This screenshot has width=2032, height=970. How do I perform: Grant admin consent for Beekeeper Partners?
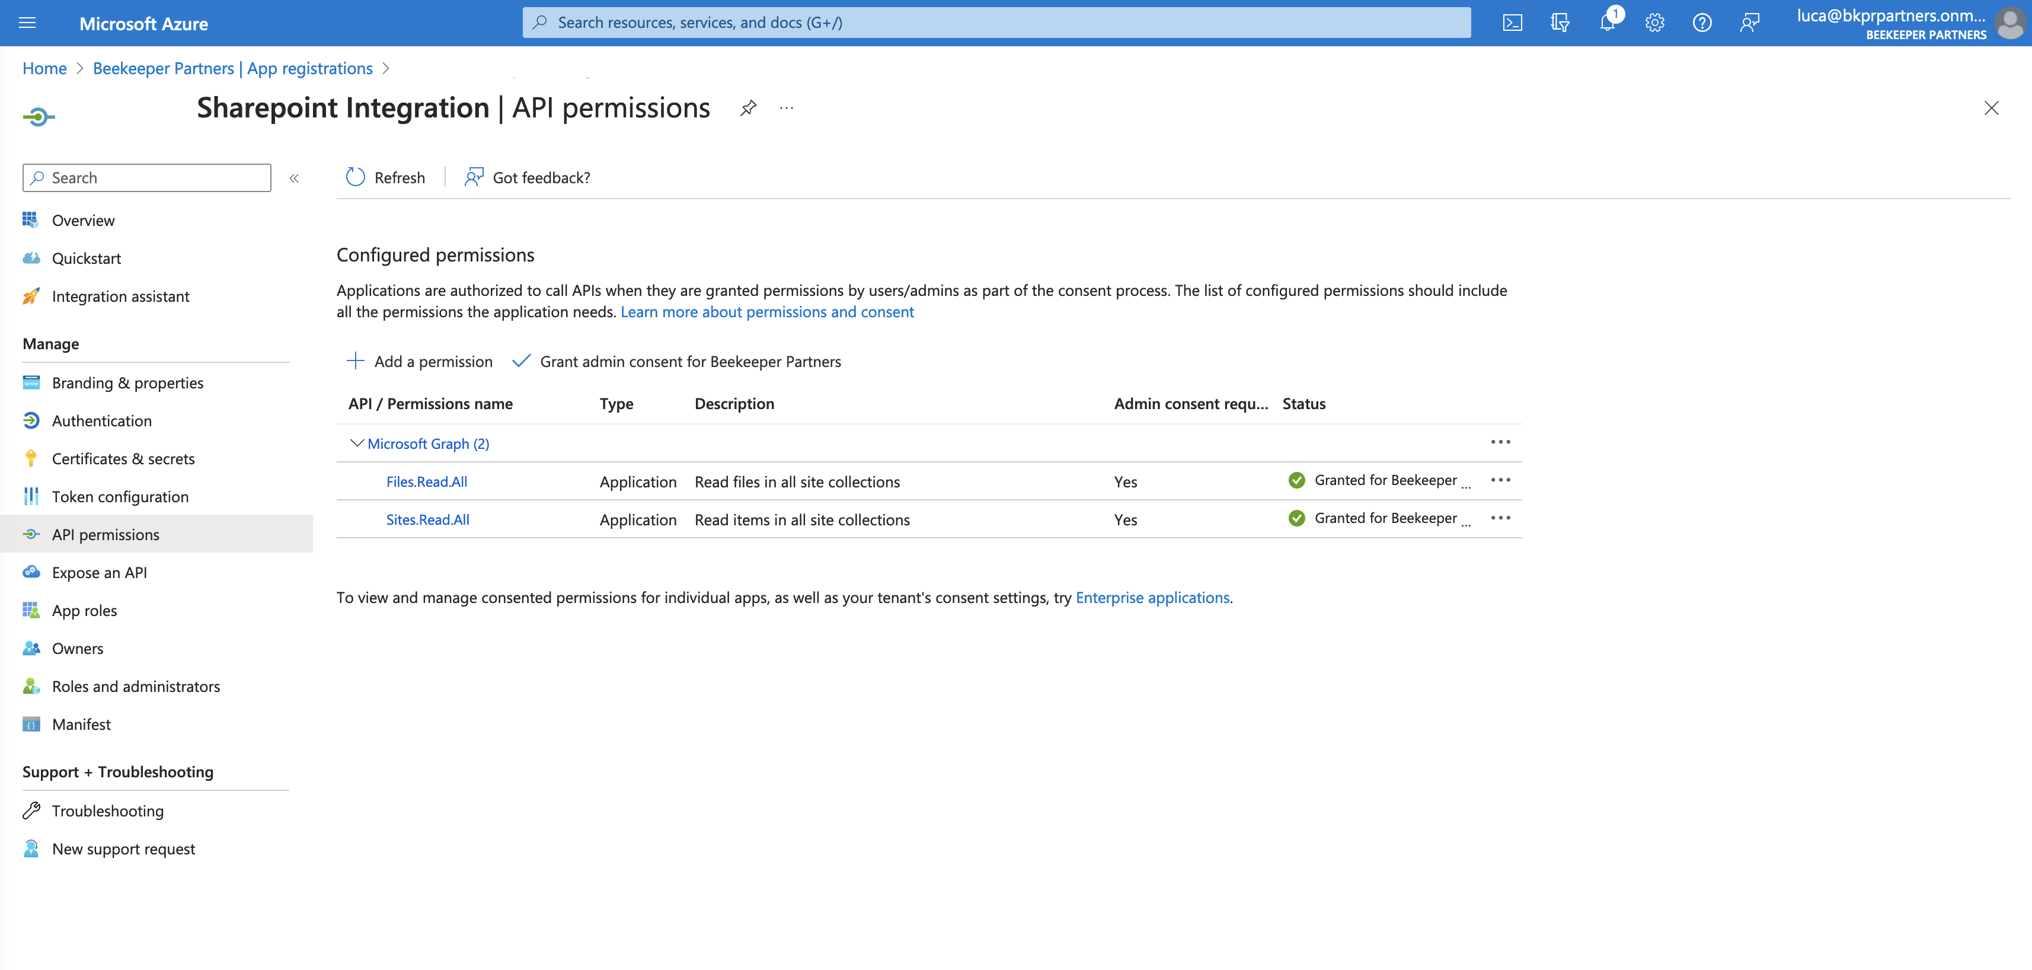coord(677,362)
